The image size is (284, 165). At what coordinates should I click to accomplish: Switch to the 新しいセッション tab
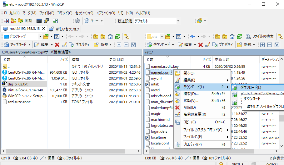[64, 29]
